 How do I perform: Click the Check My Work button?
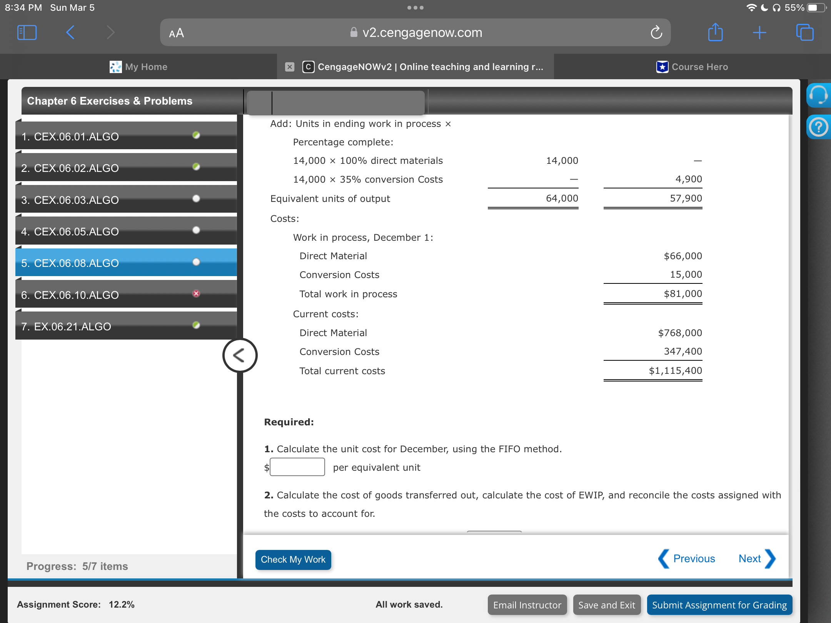[x=293, y=560]
